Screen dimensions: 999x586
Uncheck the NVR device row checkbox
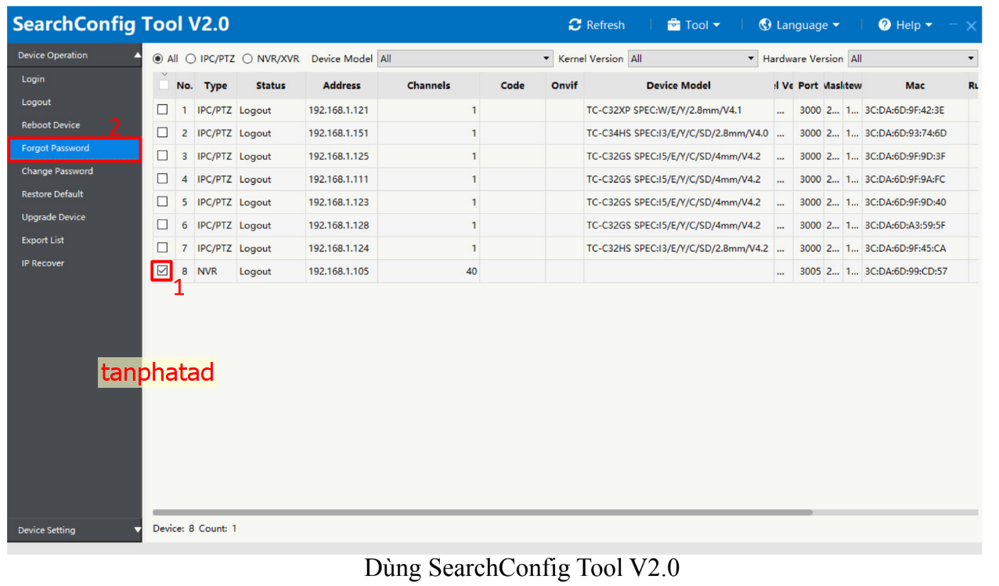(x=162, y=271)
